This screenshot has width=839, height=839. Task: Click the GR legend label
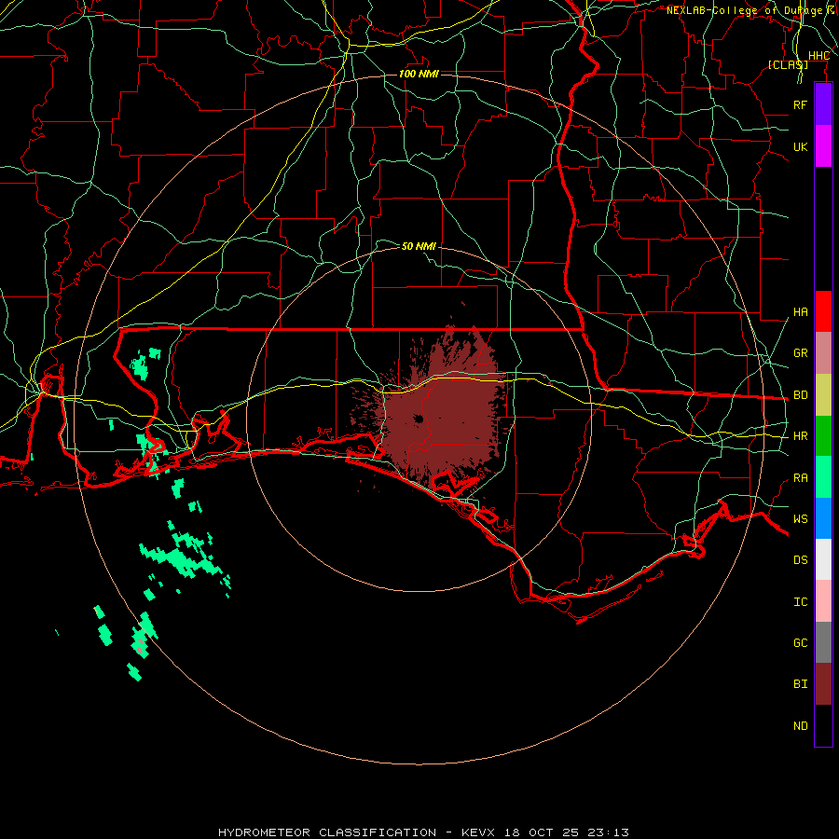pyautogui.click(x=800, y=353)
